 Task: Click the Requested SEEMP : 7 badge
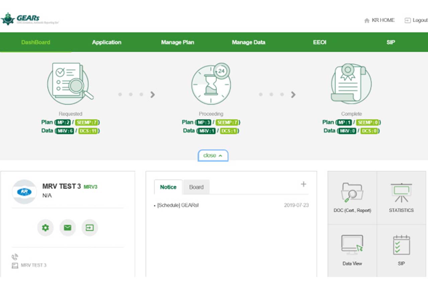87,123
